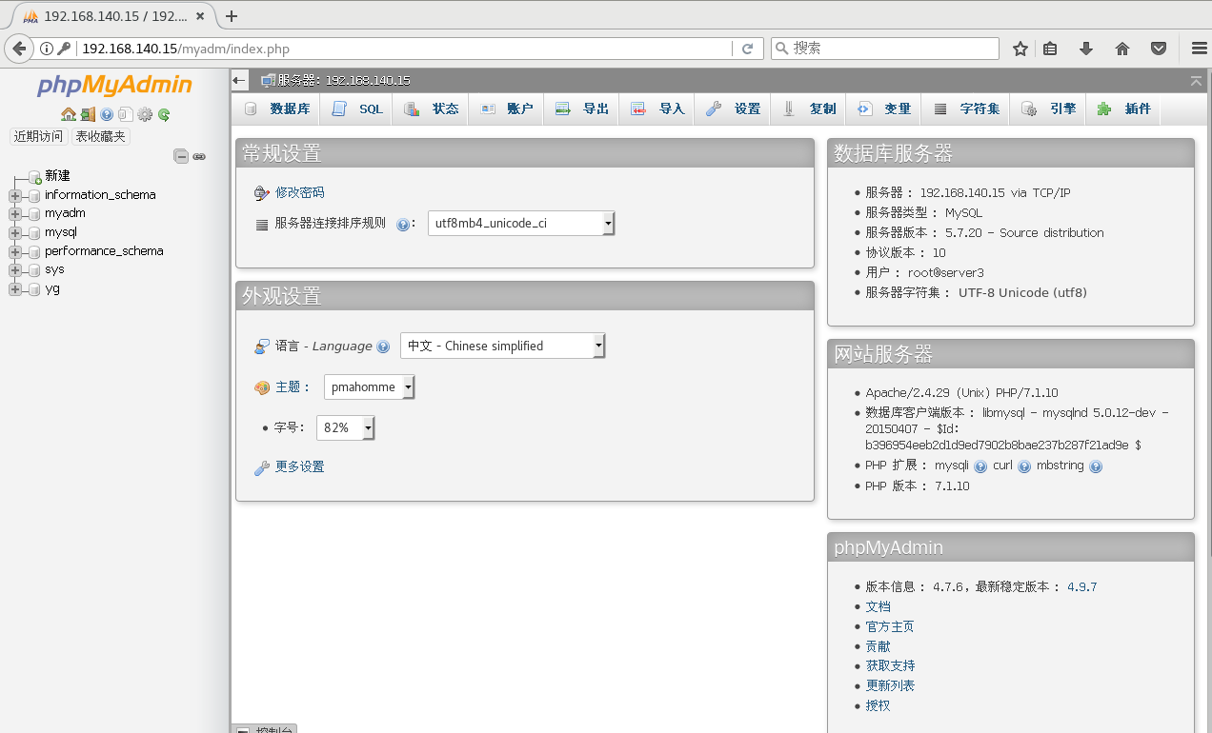
Task: Hide navigation panel with left arrow button
Action: tap(240, 81)
